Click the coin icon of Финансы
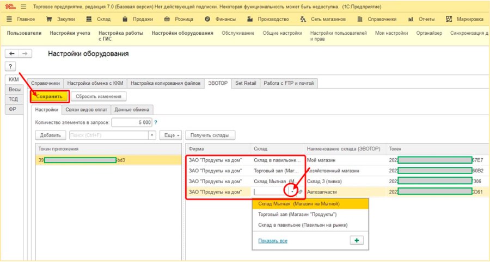Image resolution: width=490 pixels, height=262 pixels. pos(207,20)
